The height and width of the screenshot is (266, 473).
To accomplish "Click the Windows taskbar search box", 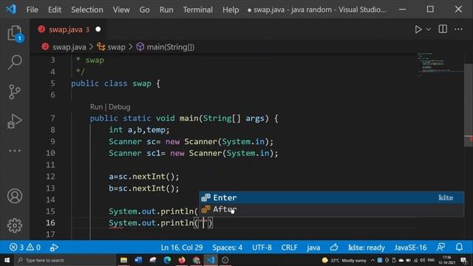I will (x=65, y=260).
